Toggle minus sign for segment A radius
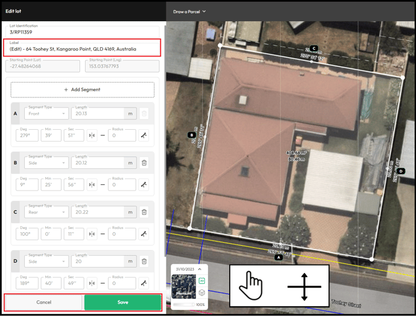This screenshot has width=416, height=316. 102,135
